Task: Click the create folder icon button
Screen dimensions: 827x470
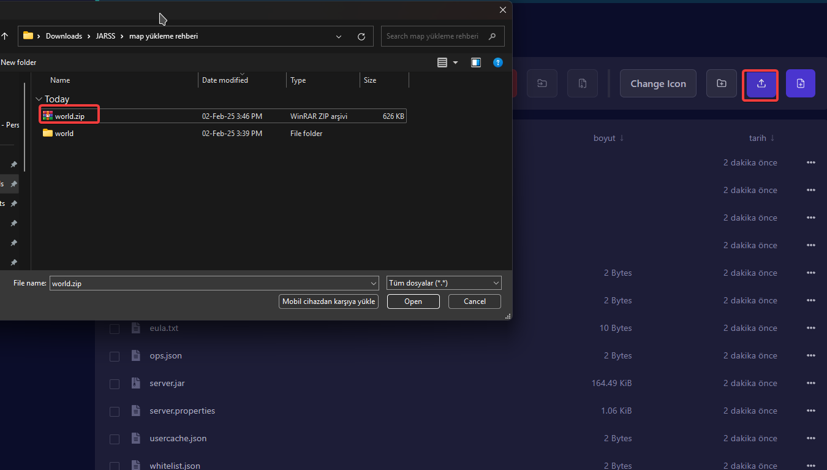Action: click(x=722, y=84)
